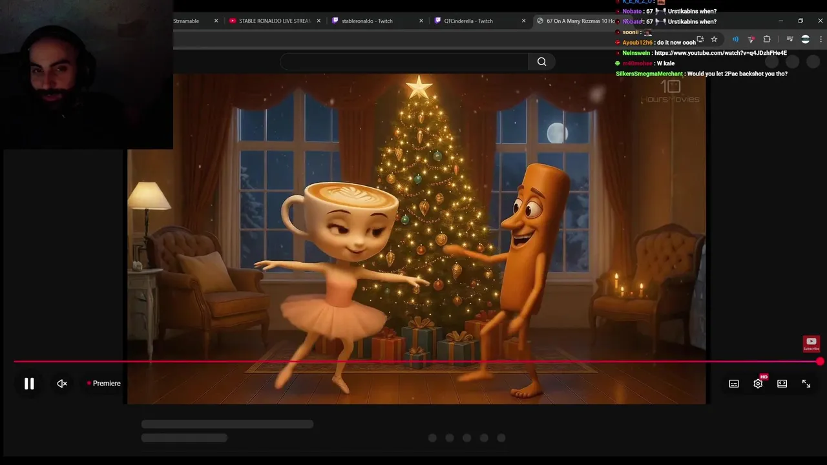Click the 'W kale' chat message
827x465 pixels.
coord(665,63)
